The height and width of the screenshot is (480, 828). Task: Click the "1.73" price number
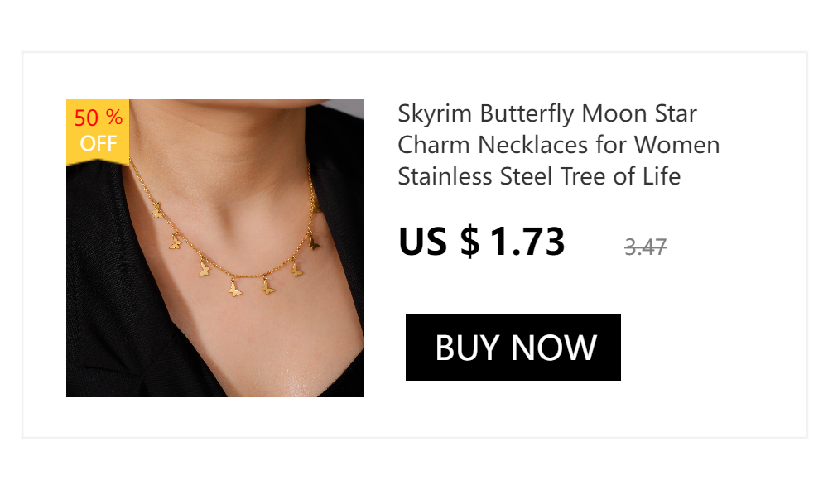(x=527, y=242)
